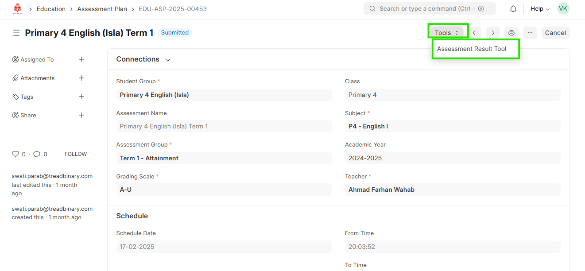The height and width of the screenshot is (271, 585).
Task: Click FOLLOW to follow this document
Action: 76,154
